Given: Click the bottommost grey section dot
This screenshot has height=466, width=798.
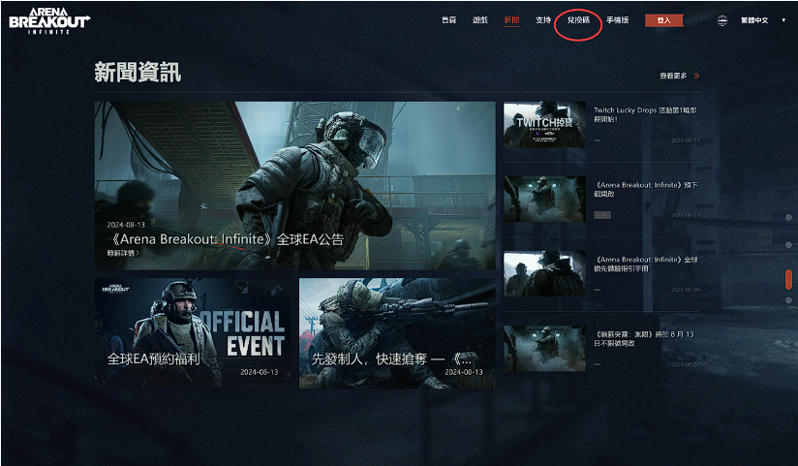Looking at the screenshot, I should (x=788, y=300).
